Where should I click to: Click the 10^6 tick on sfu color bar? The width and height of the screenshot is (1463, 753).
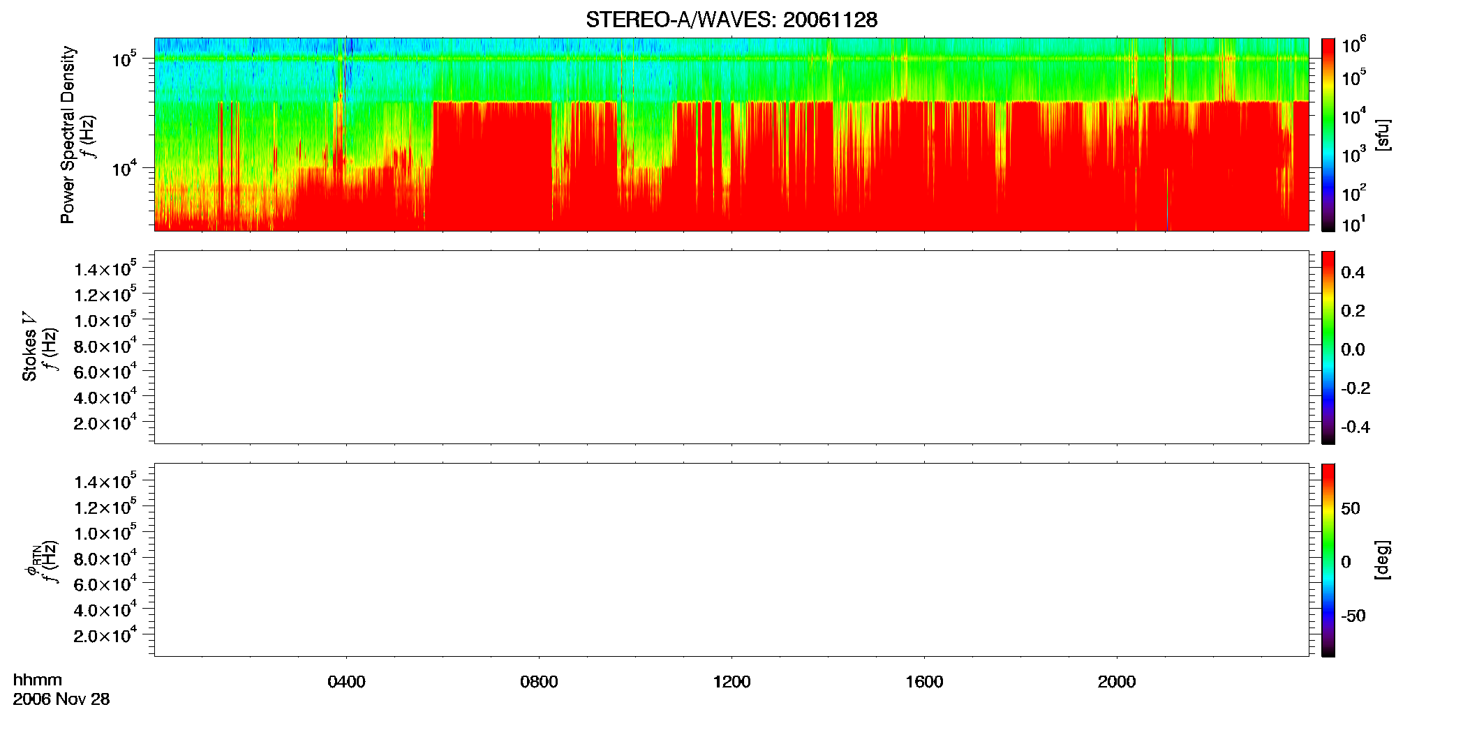click(x=1354, y=46)
